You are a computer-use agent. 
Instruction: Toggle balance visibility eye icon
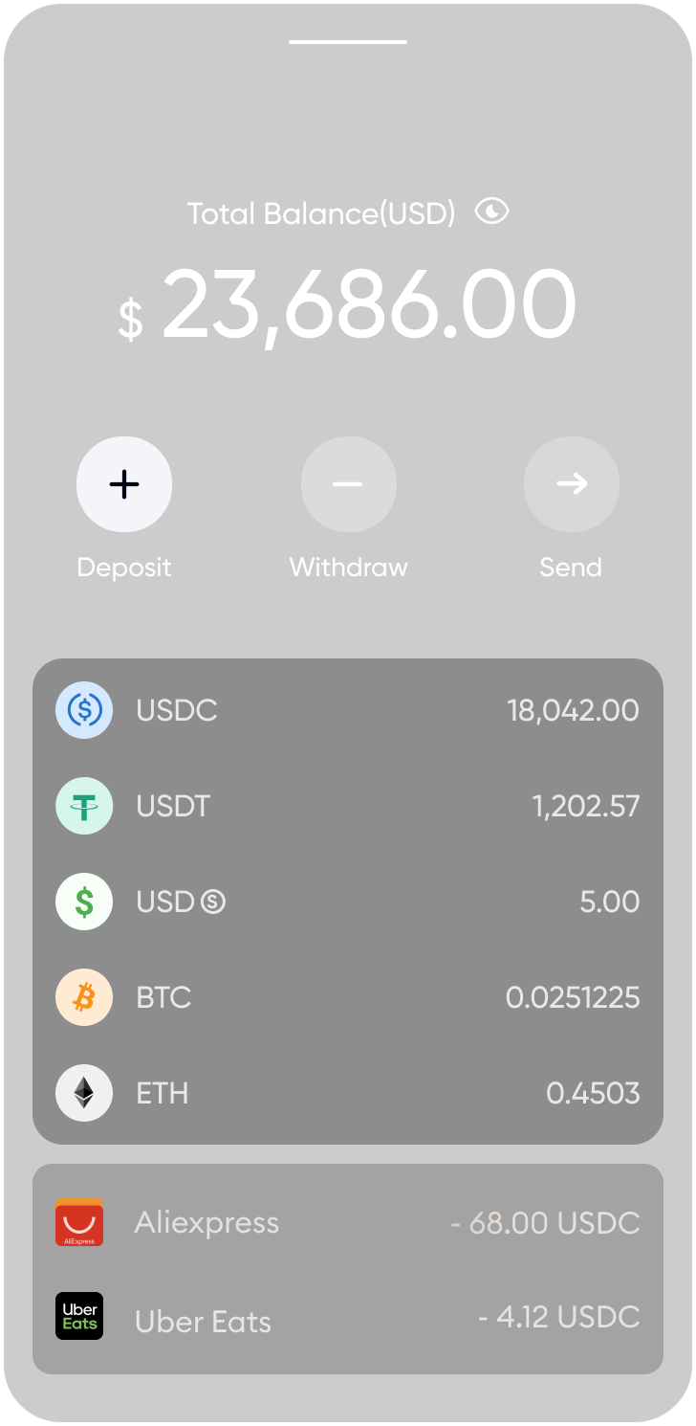pos(491,212)
